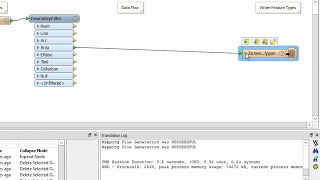Image resolution: width=320 pixels, height=180 pixels.
Task: Select the Data Flow bookmark label
Action: coord(130,8)
